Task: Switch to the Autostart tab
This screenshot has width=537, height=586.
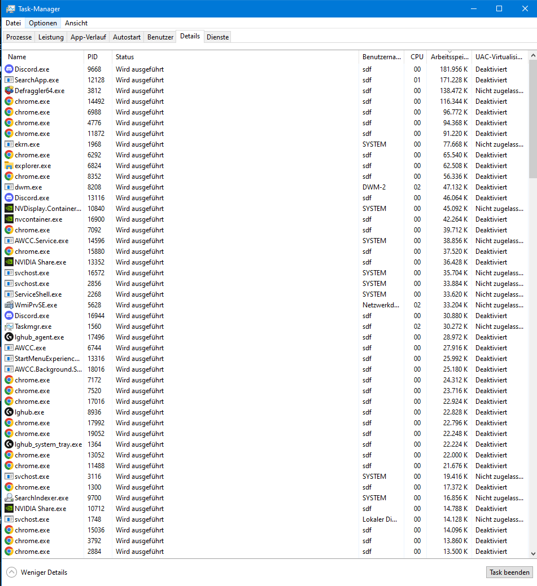Action: click(x=127, y=37)
